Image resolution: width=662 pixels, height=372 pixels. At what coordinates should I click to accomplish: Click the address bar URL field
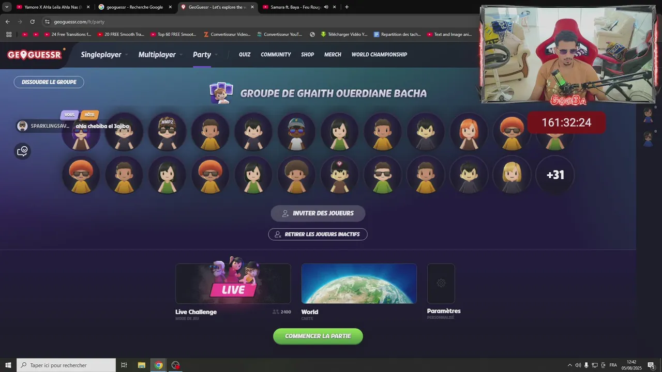pyautogui.click(x=259, y=22)
